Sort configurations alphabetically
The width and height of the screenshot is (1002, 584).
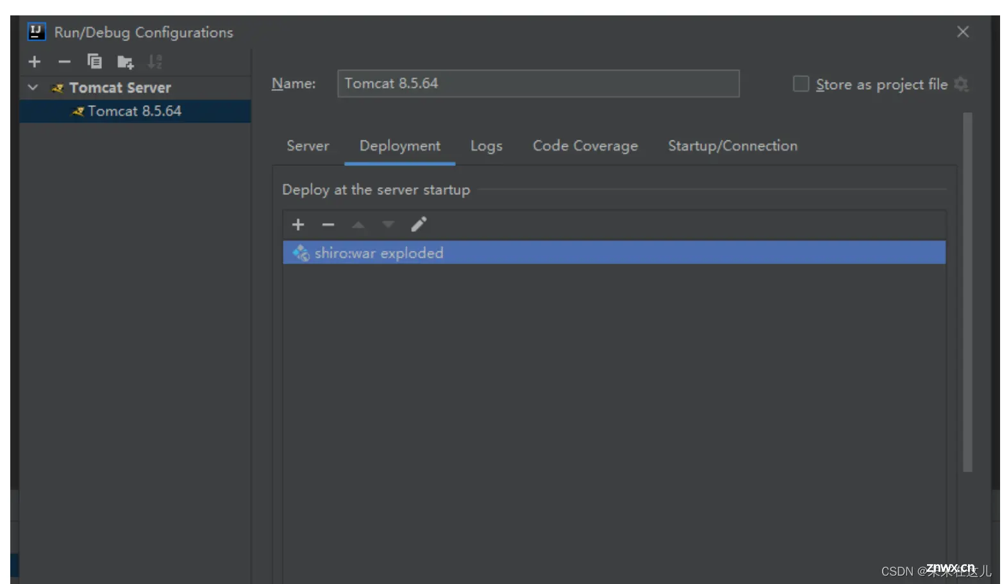click(x=154, y=62)
